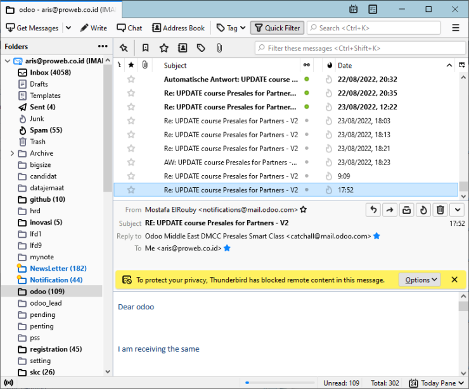The width and height of the screenshot is (469, 389).
Task: Click the online status icon in status bar
Action: click(8, 383)
